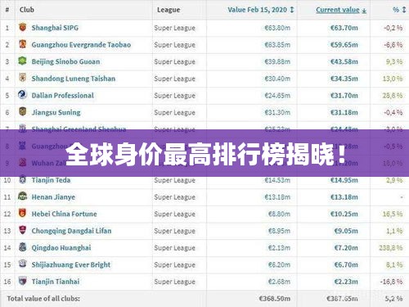Click the Qingdao Huanghai crest
Viewport: 409px width, 307px height.
pyautogui.click(x=23, y=247)
